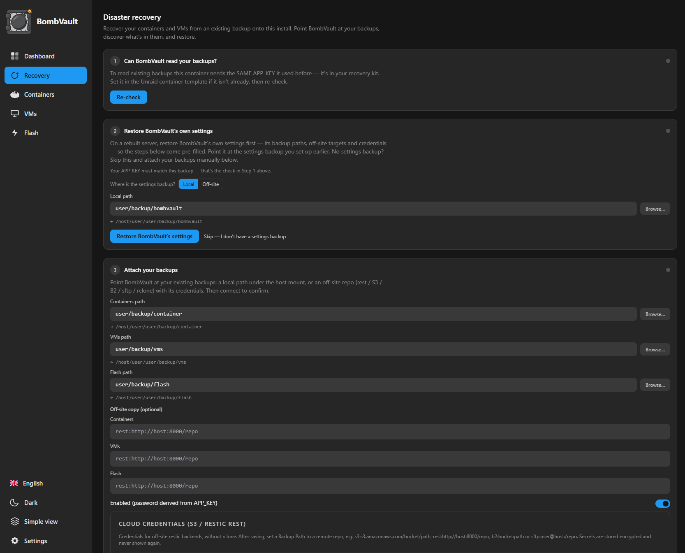Viewport: 685px width, 553px height.
Task: Focus the off-site VMs repo field
Action: coord(390,459)
